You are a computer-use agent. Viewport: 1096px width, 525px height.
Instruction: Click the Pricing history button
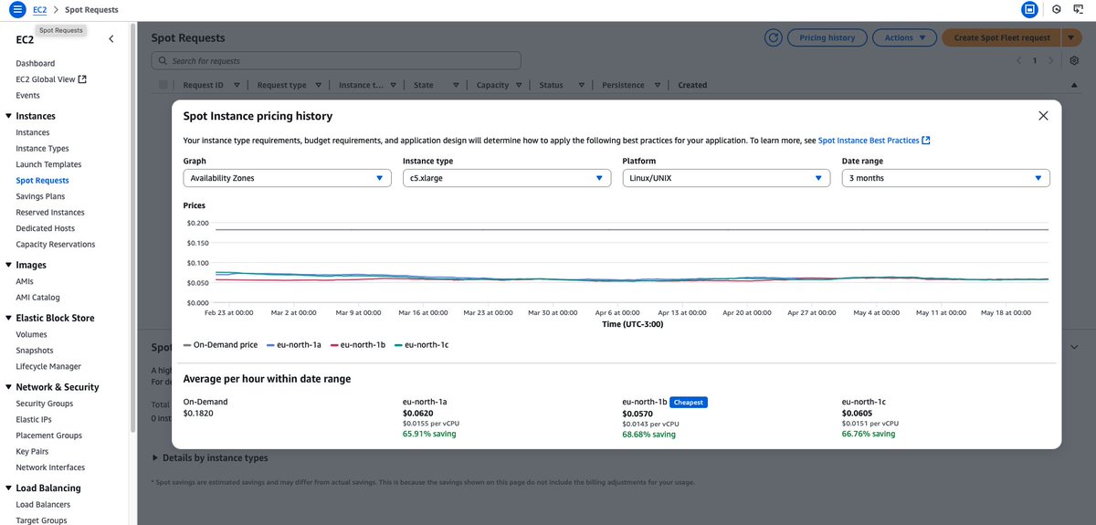[827, 37]
